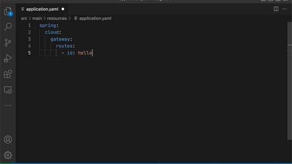Open the Explorer view in activity bar
The height and width of the screenshot is (164, 292).
click(8, 11)
